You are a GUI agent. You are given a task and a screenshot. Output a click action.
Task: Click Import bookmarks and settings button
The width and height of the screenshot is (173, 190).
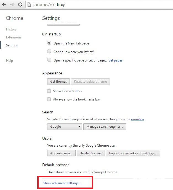(x=133, y=153)
